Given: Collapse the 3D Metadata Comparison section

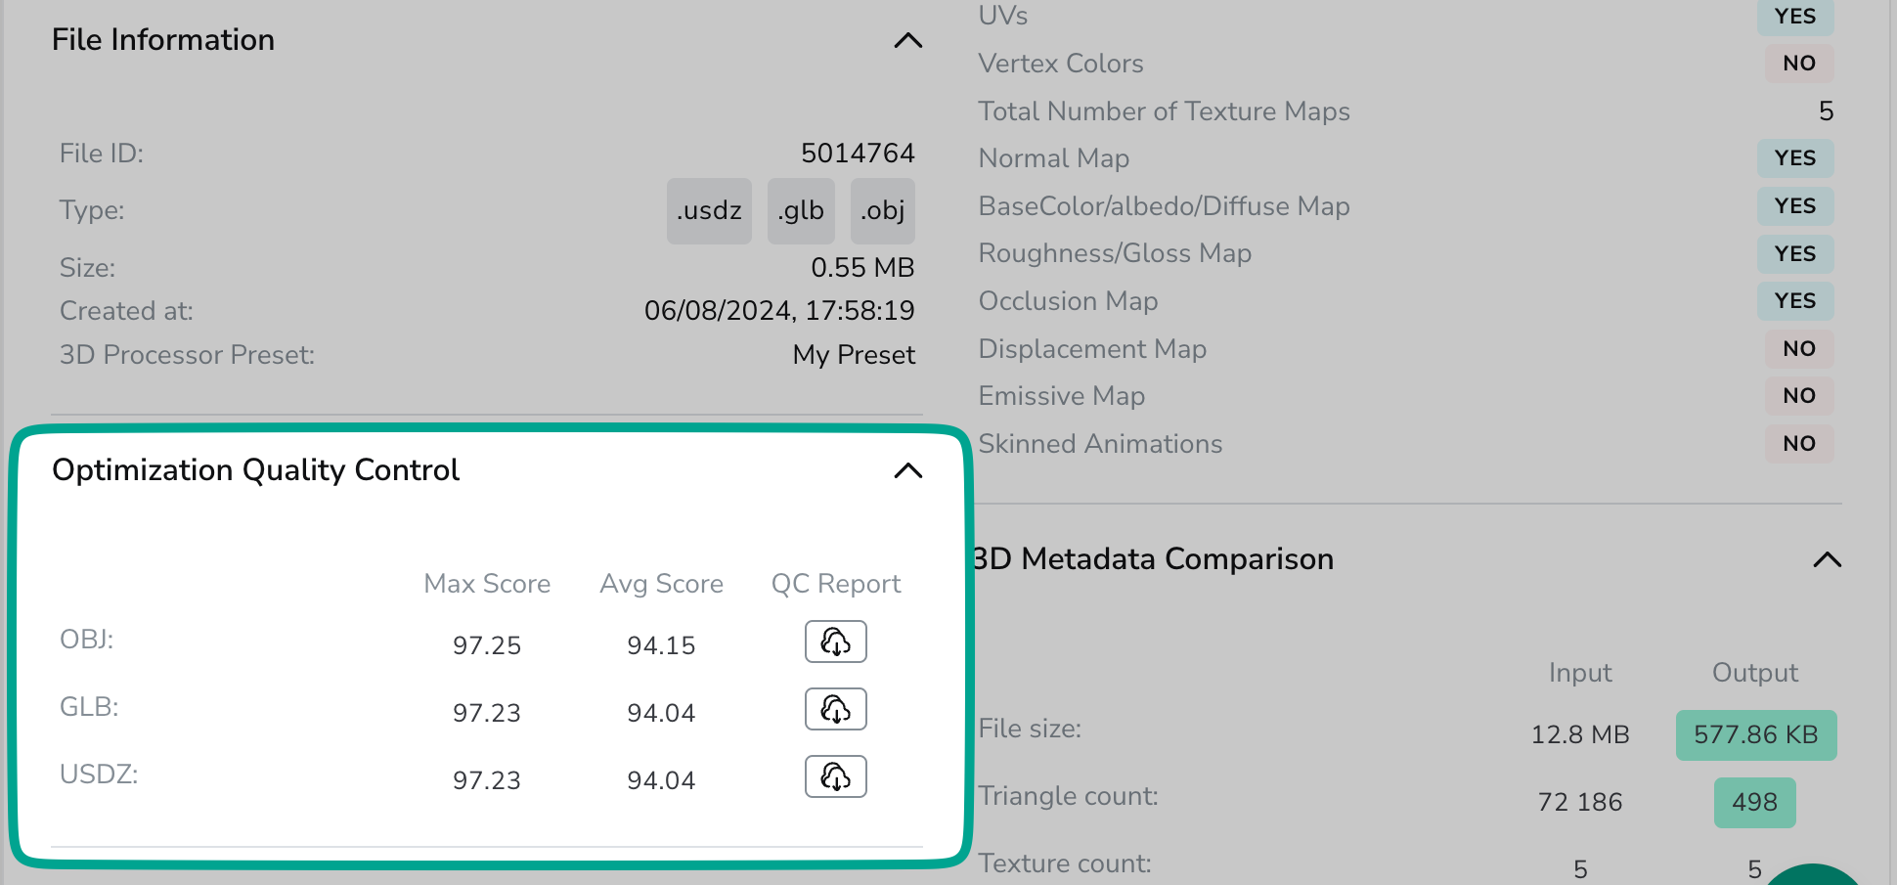Looking at the screenshot, I should (1827, 559).
